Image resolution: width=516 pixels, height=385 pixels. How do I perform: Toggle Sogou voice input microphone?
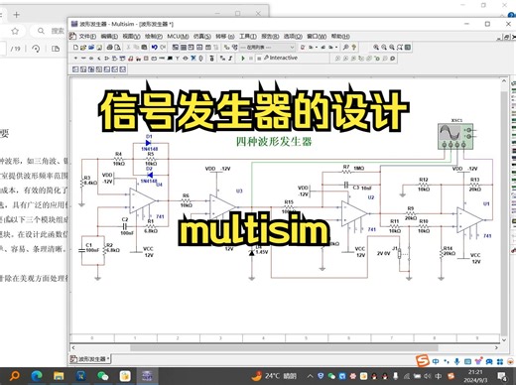tap(456, 361)
